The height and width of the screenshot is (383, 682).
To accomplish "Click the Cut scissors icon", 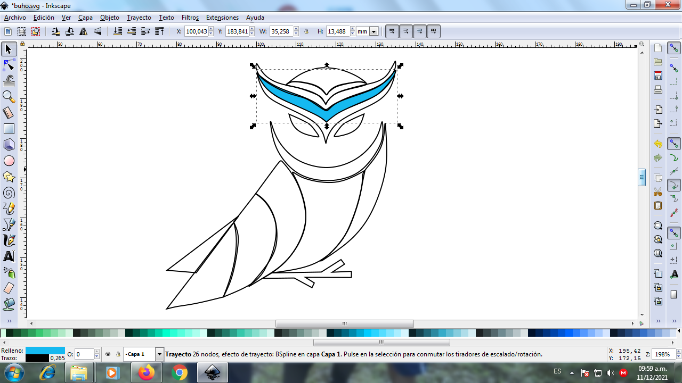I will (x=658, y=191).
